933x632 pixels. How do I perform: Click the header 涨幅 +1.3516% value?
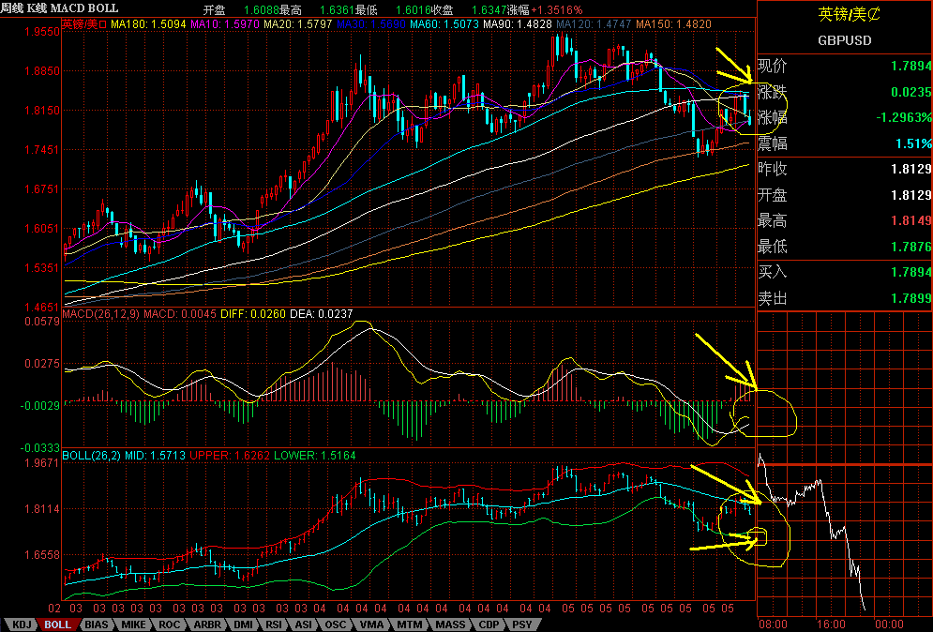(556, 10)
